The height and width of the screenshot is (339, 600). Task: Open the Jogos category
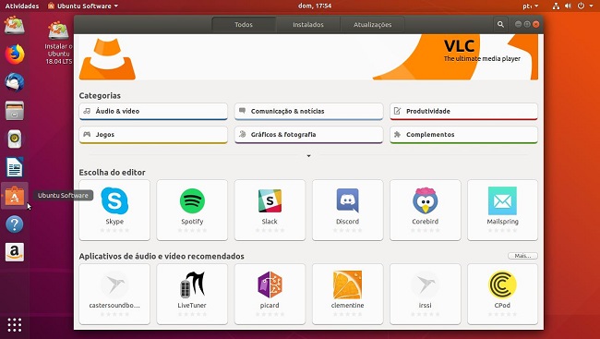[153, 135]
